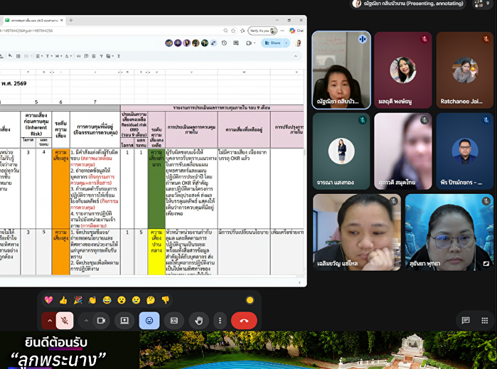This screenshot has width=497, height=369.
Task: Open Copilot Chat in browser
Action: 296,31
